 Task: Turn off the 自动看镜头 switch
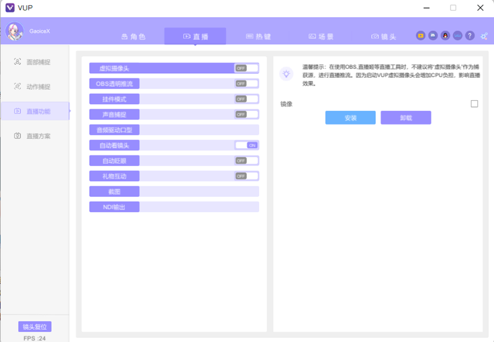tap(247, 145)
